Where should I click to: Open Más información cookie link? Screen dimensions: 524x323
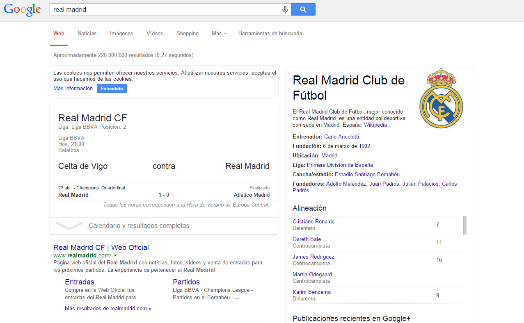pos(73,89)
